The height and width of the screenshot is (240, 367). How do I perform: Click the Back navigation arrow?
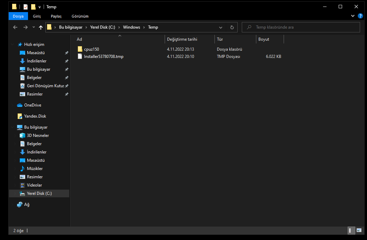15,27
